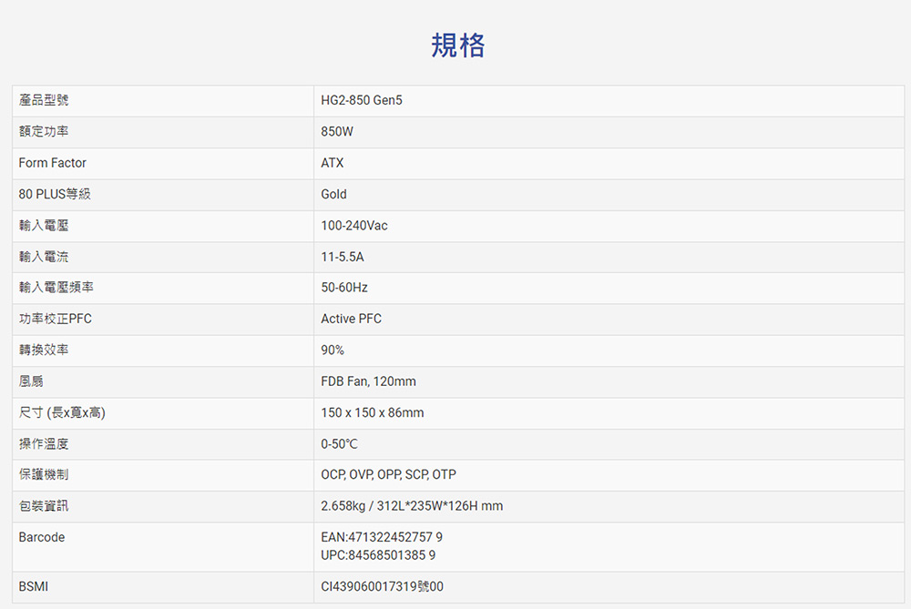
Task: Click the 11-5.5A input current value
Action: point(343,257)
